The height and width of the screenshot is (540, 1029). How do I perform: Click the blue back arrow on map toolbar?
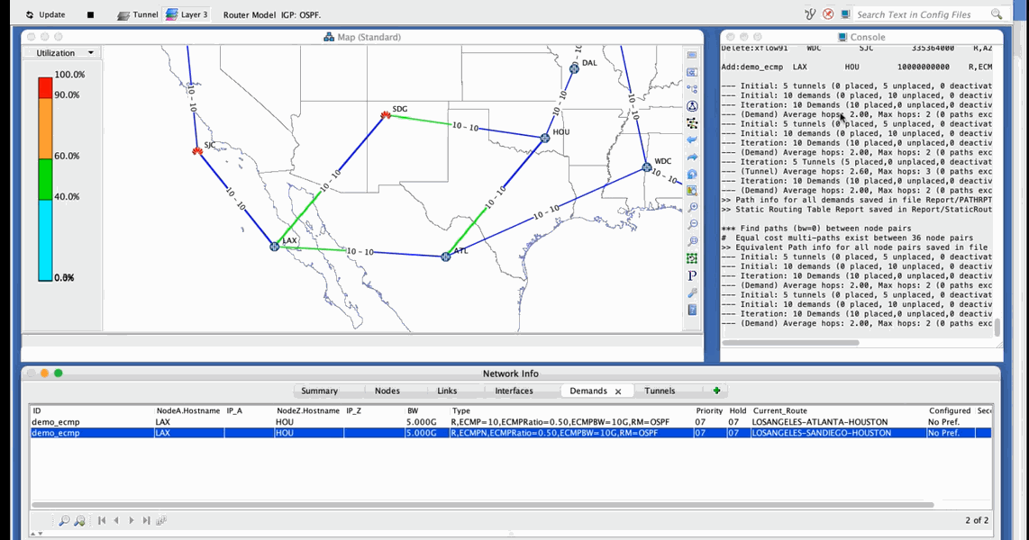point(692,140)
